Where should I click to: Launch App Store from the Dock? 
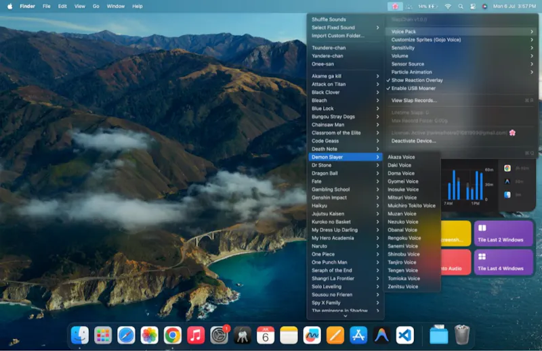[358, 335]
